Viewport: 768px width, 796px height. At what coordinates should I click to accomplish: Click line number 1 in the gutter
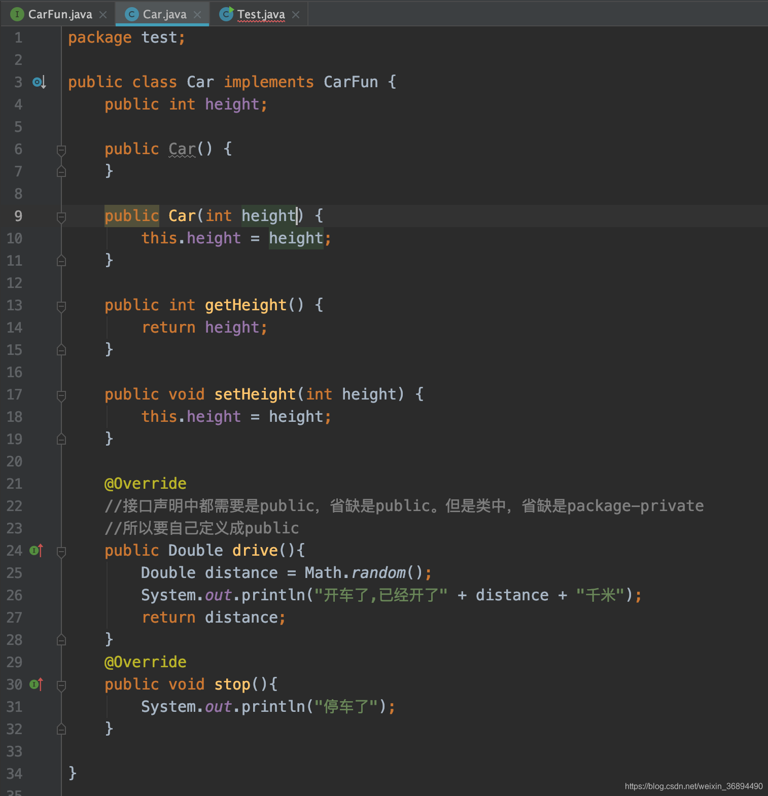pyautogui.click(x=18, y=38)
